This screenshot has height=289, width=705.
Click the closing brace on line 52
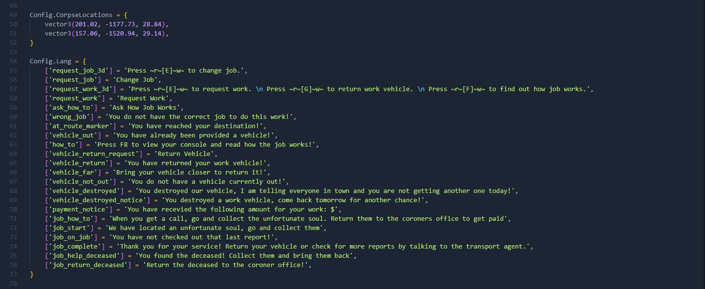coord(32,43)
